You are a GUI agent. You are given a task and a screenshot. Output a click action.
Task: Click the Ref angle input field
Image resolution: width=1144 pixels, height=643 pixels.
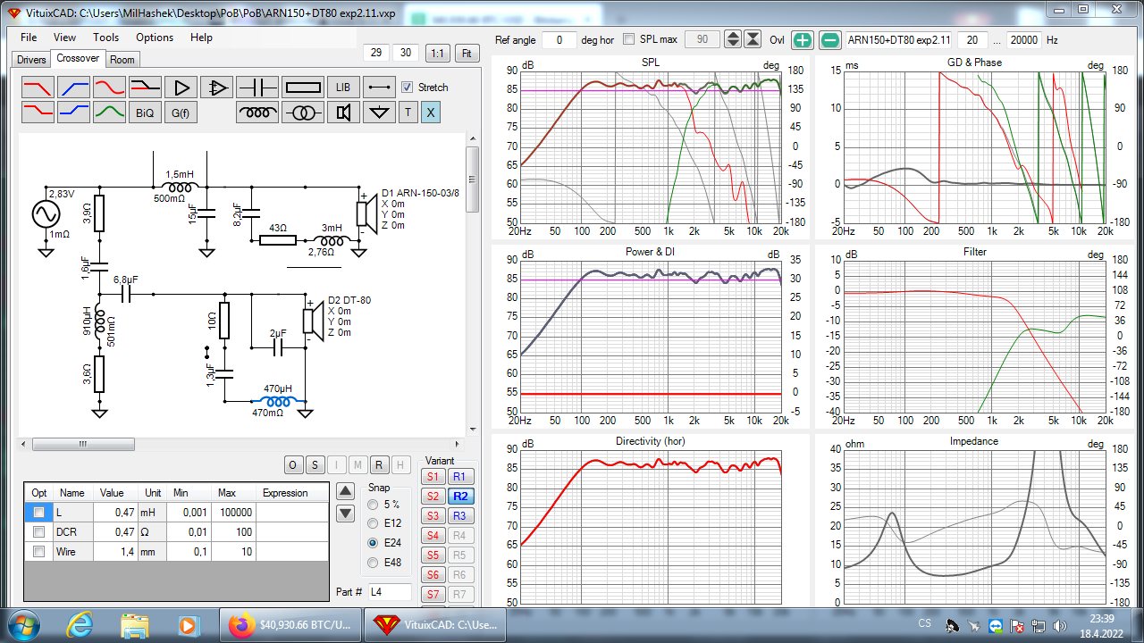pyautogui.click(x=559, y=39)
